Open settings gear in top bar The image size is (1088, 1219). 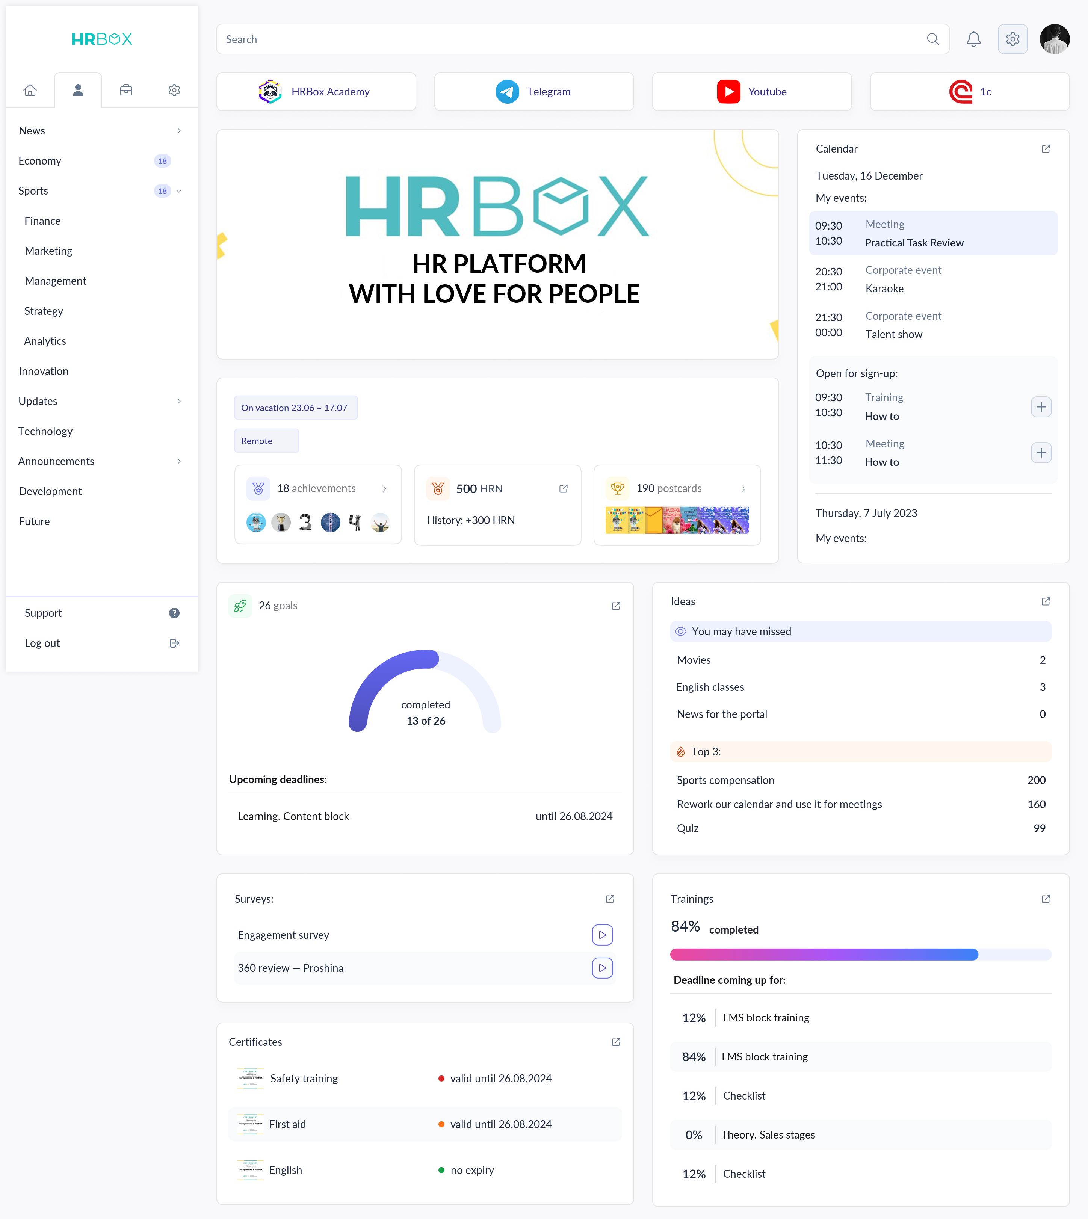coord(1012,39)
